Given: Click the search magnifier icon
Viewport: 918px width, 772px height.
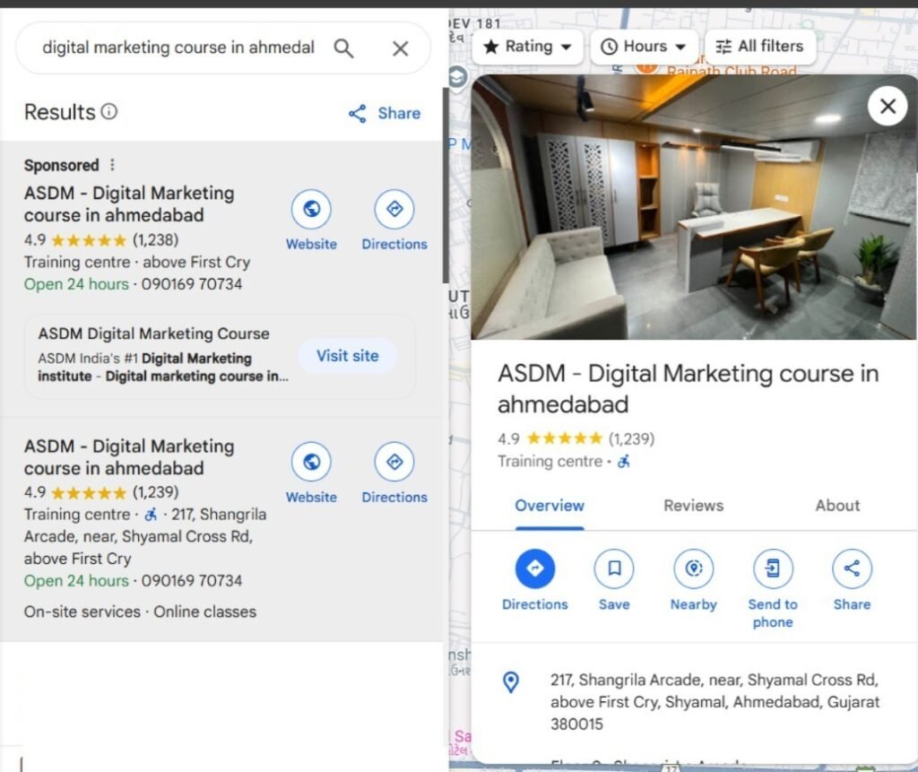Looking at the screenshot, I should tap(343, 48).
